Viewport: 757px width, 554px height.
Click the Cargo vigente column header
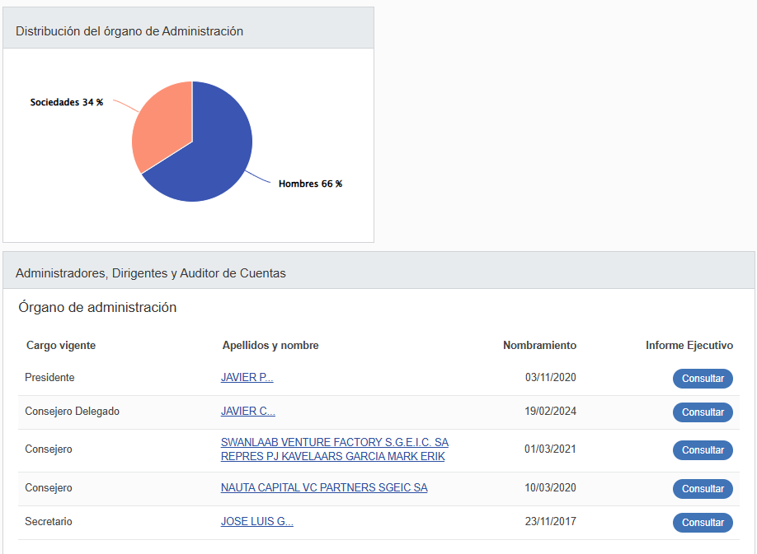61,346
